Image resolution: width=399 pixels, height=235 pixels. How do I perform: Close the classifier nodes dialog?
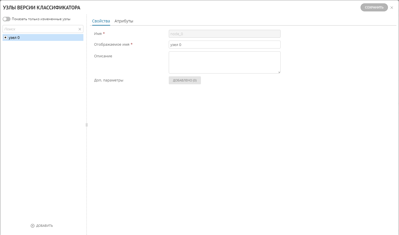coord(392,8)
